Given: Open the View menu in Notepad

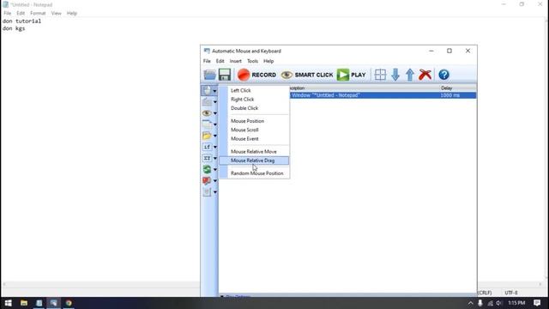Looking at the screenshot, I should (x=56, y=14).
